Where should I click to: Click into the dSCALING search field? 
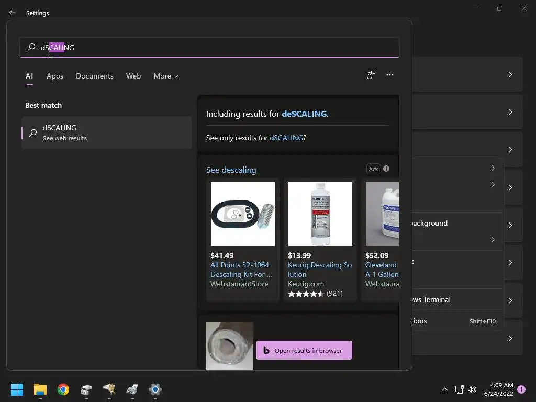(209, 47)
